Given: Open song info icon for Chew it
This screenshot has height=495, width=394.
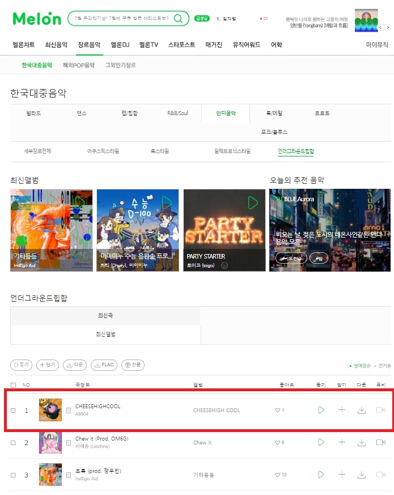Looking at the screenshot, I should click(69, 443).
